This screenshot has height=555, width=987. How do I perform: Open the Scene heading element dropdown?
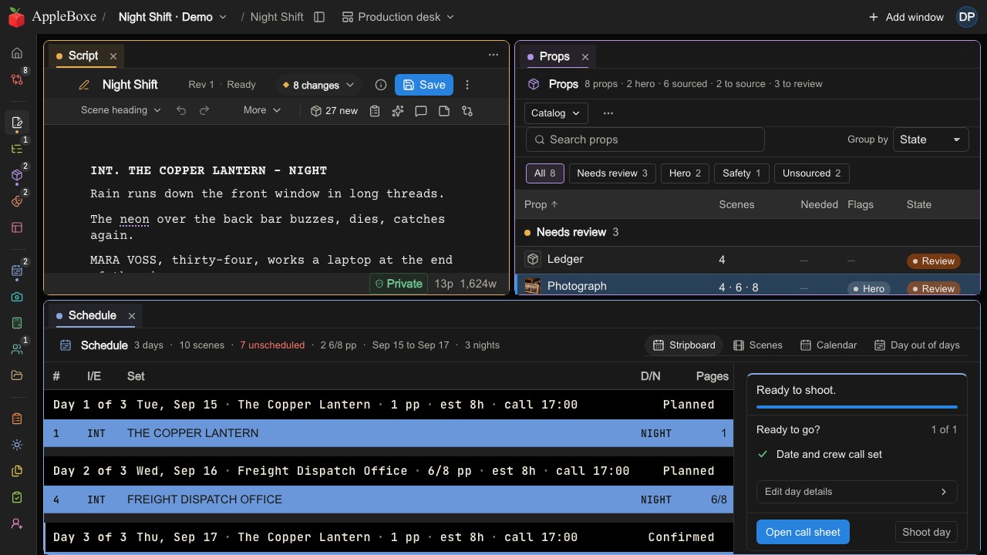point(120,110)
